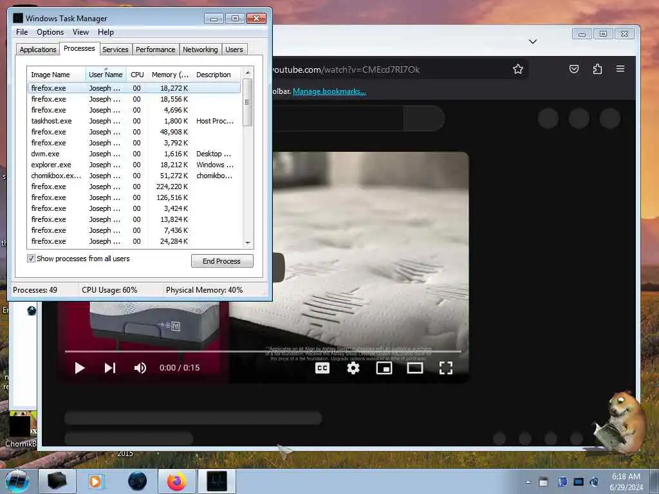Open the dark globe taskbar icon
Screen dimensions: 659x494
(x=138, y=481)
